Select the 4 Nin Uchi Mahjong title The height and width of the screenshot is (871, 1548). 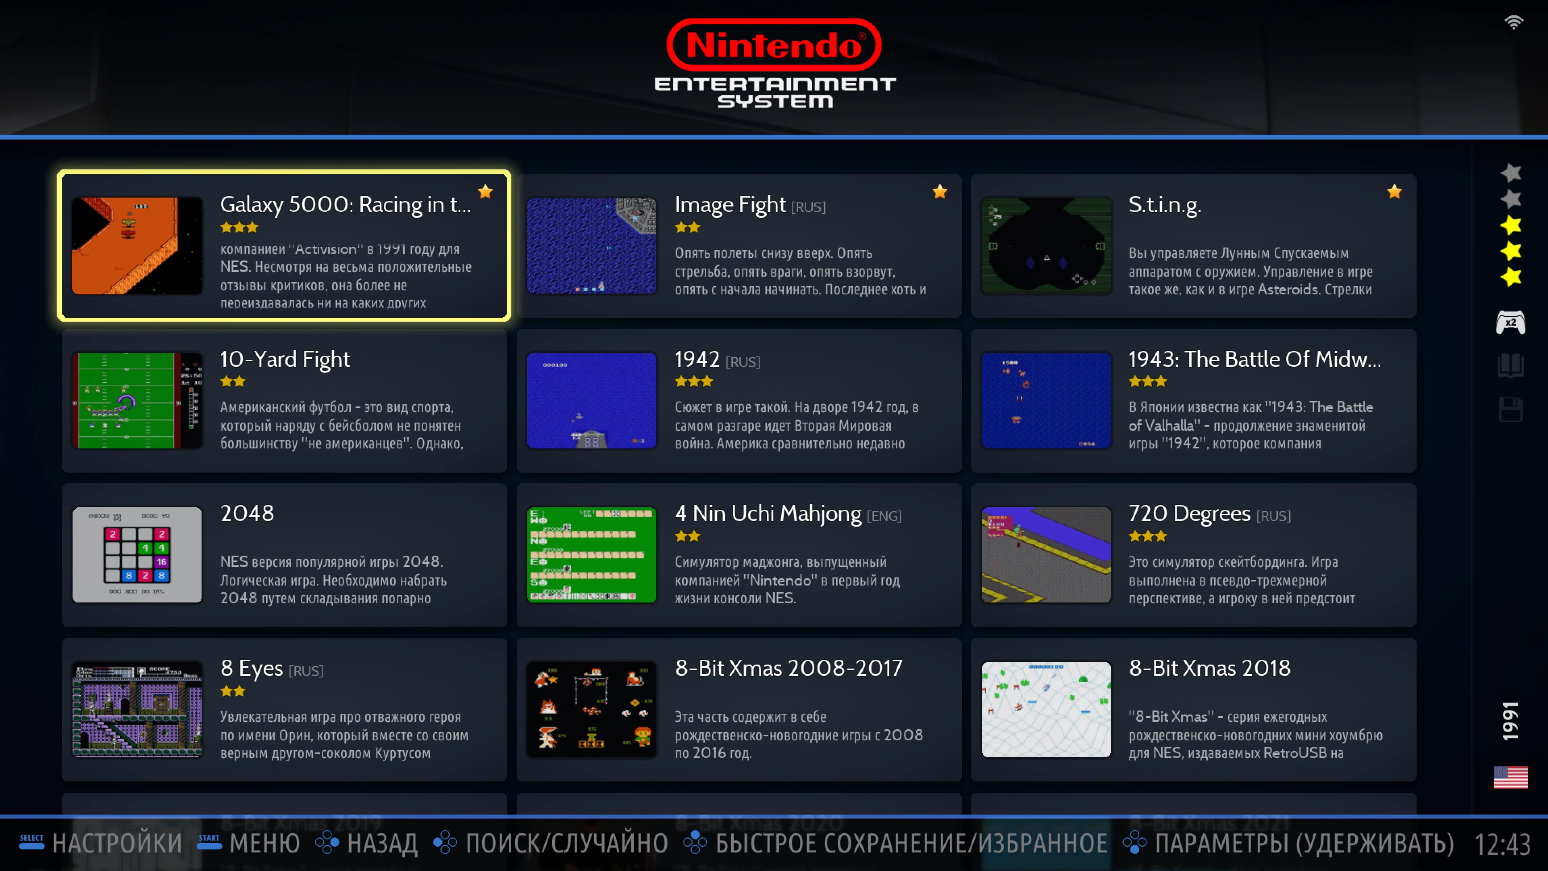pyautogui.click(x=768, y=513)
